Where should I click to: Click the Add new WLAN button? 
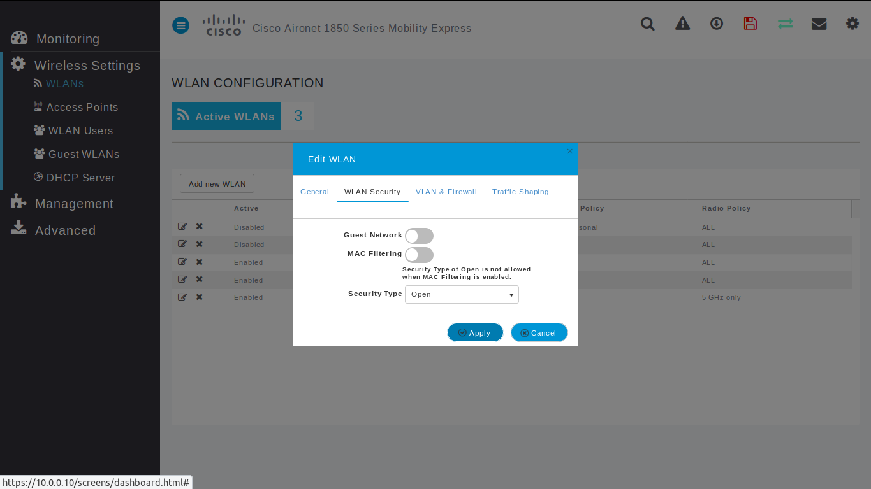[x=217, y=183]
